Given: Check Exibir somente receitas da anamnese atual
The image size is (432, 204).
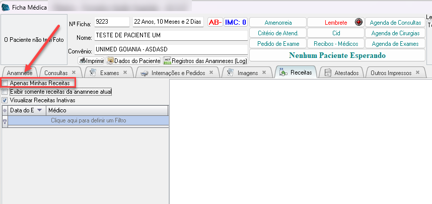Looking at the screenshot, I should 5,92.
